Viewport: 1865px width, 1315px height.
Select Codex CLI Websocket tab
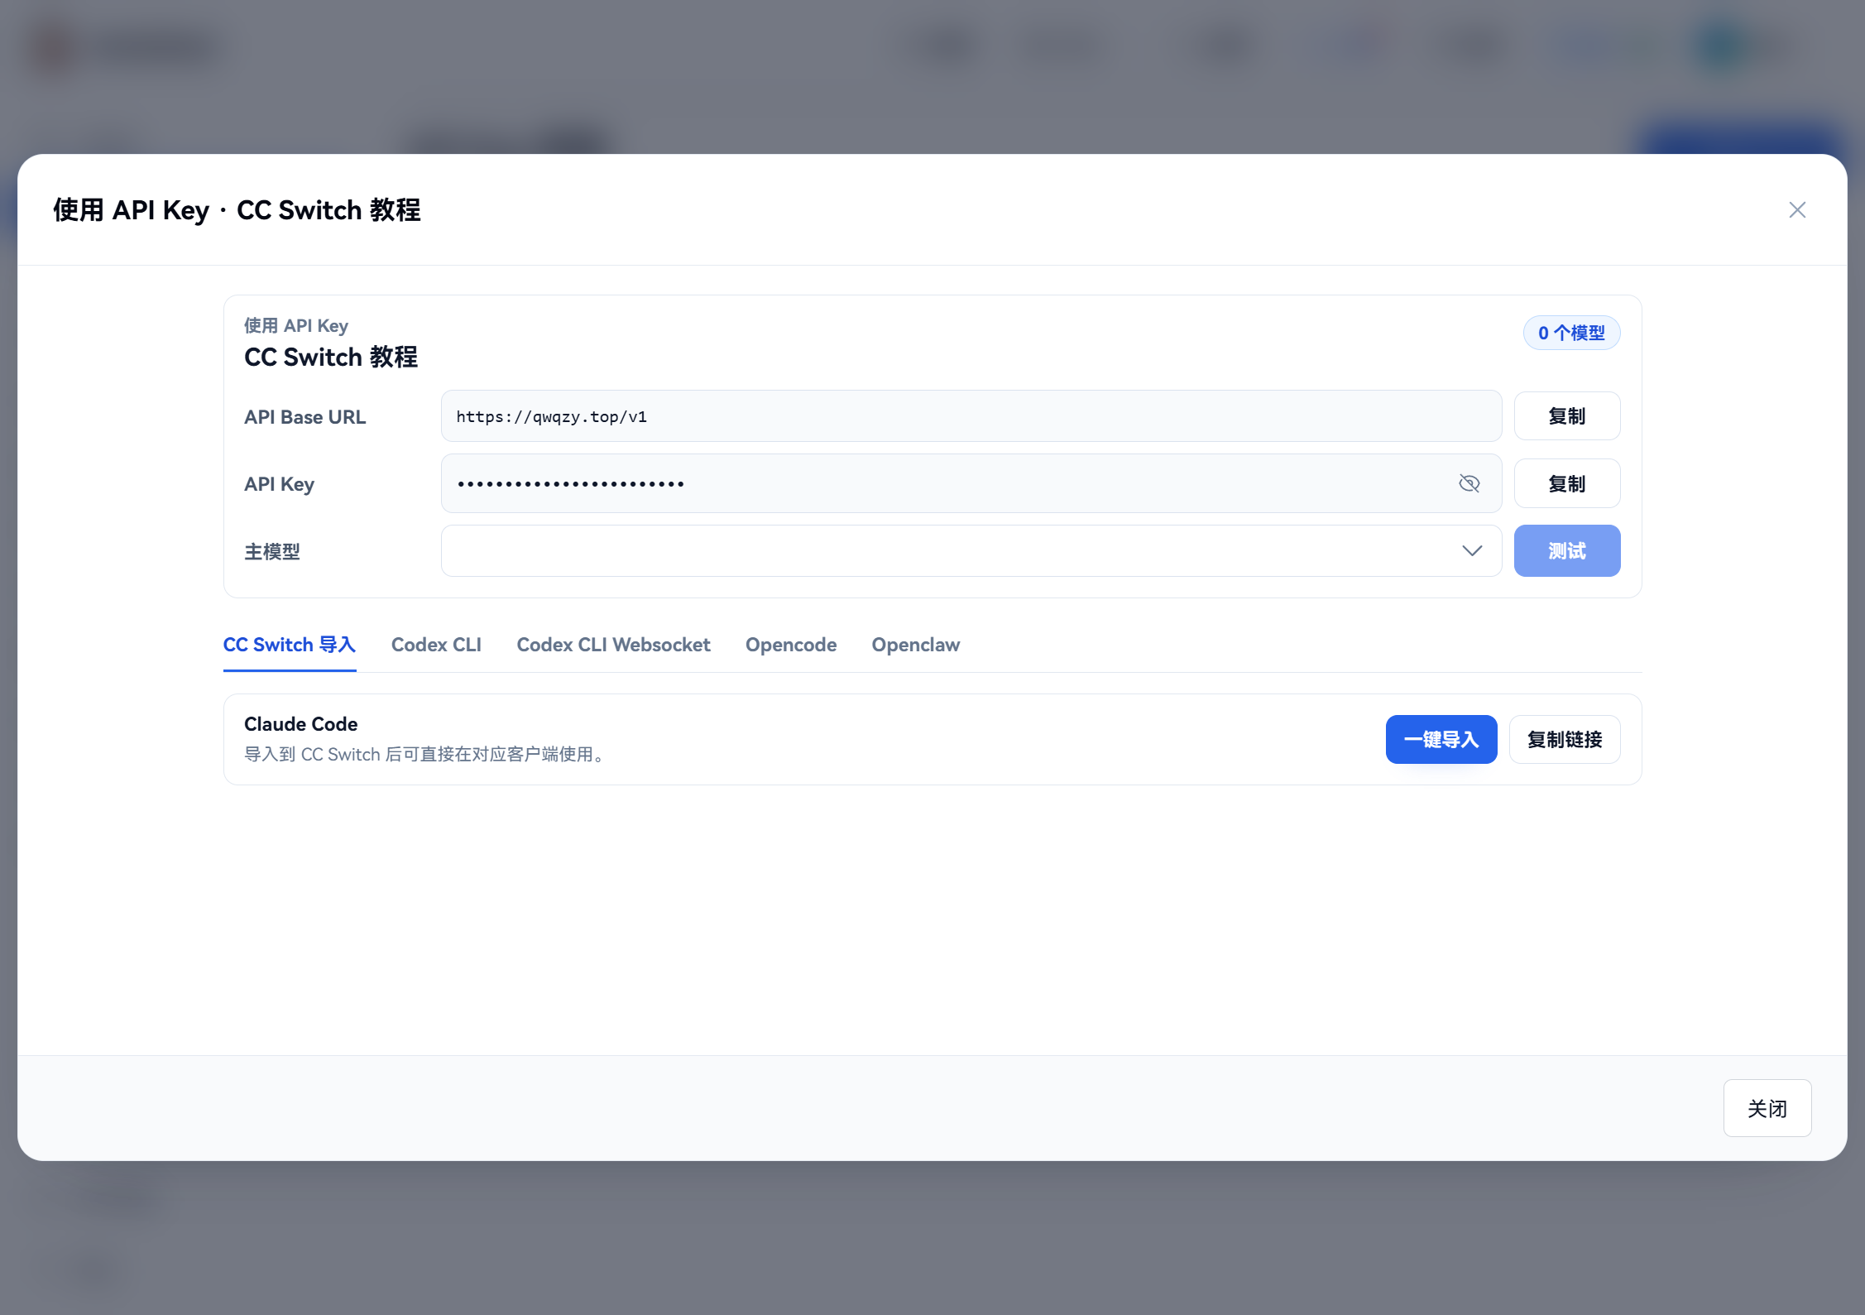613,645
